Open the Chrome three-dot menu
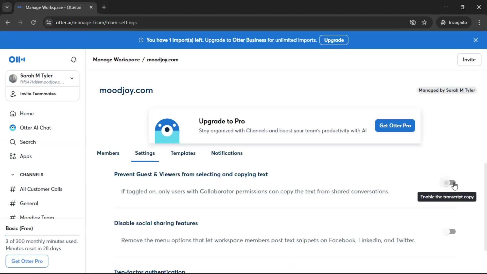487x274 pixels. tap(479, 23)
